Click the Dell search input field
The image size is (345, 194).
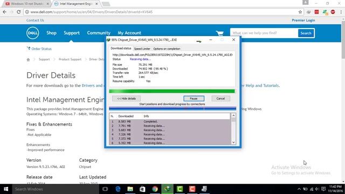point(264,33)
